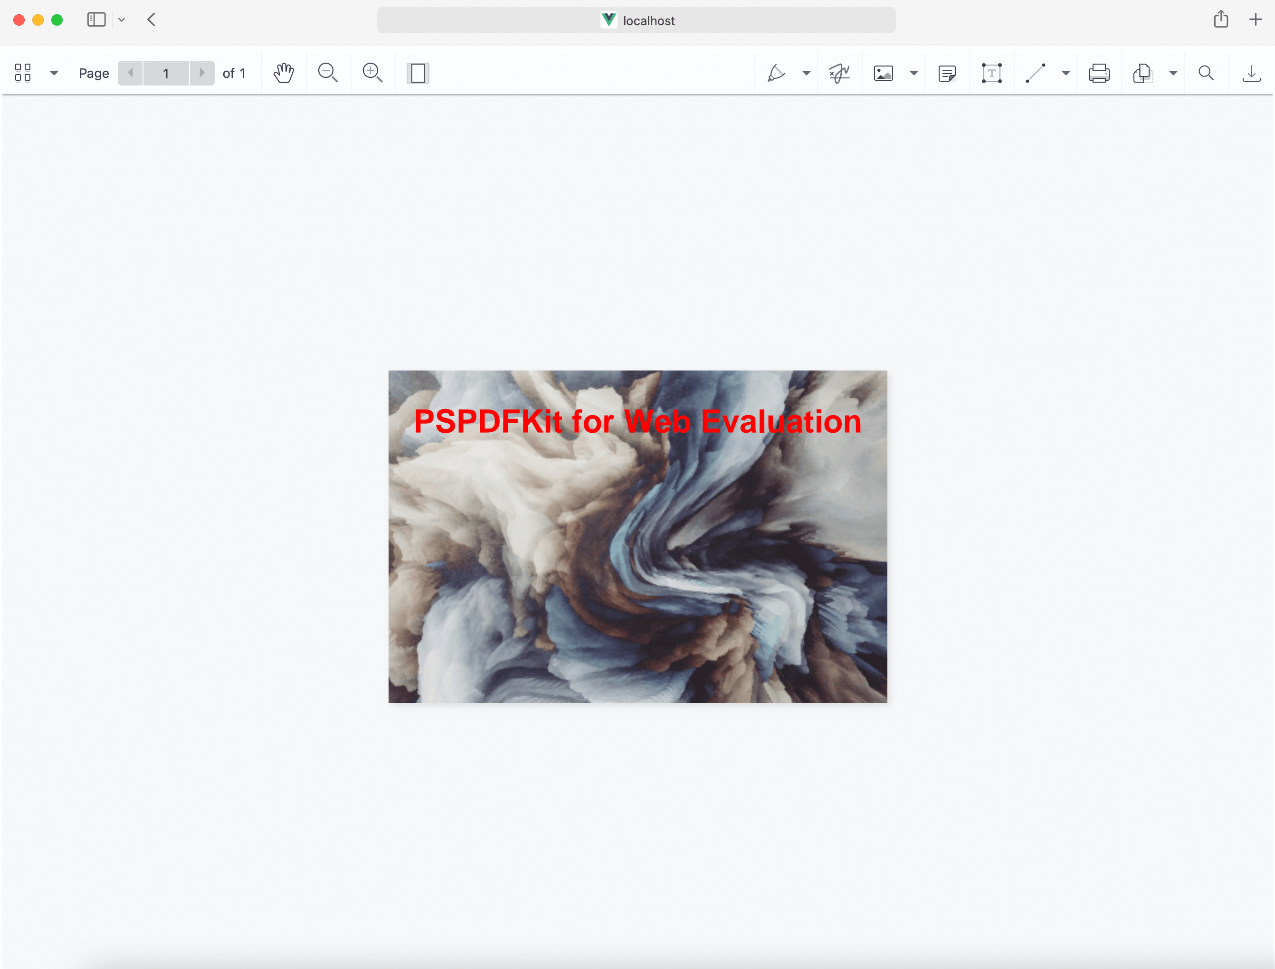Screen dimensions: 1275x969
Task: Go to the next page
Action: [x=202, y=73]
